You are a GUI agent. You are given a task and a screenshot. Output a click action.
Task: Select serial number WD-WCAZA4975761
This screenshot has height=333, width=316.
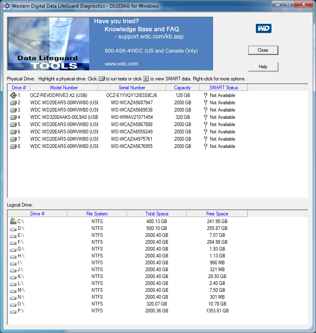132,139
